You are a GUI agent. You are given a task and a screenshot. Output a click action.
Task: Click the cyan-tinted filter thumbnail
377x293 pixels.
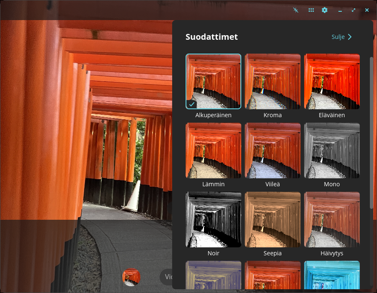pyautogui.click(x=332, y=275)
